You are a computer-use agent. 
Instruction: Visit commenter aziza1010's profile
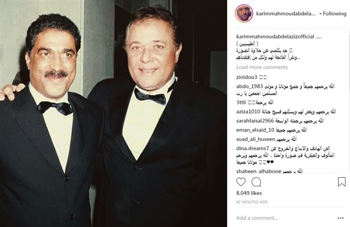pos(248,111)
